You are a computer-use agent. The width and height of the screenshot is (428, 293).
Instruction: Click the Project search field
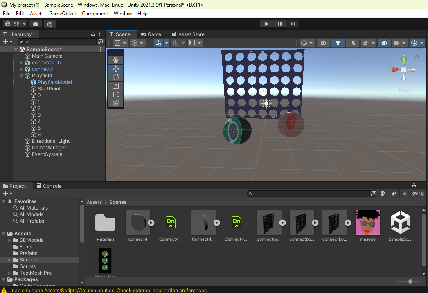tap(309, 194)
